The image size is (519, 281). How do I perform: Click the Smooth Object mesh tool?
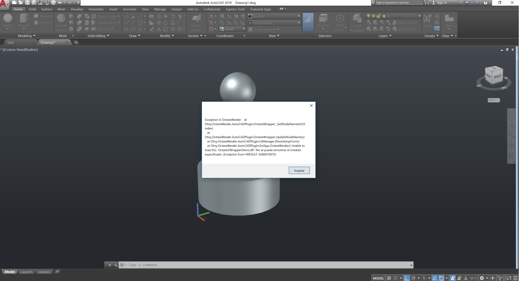[x=61, y=22]
